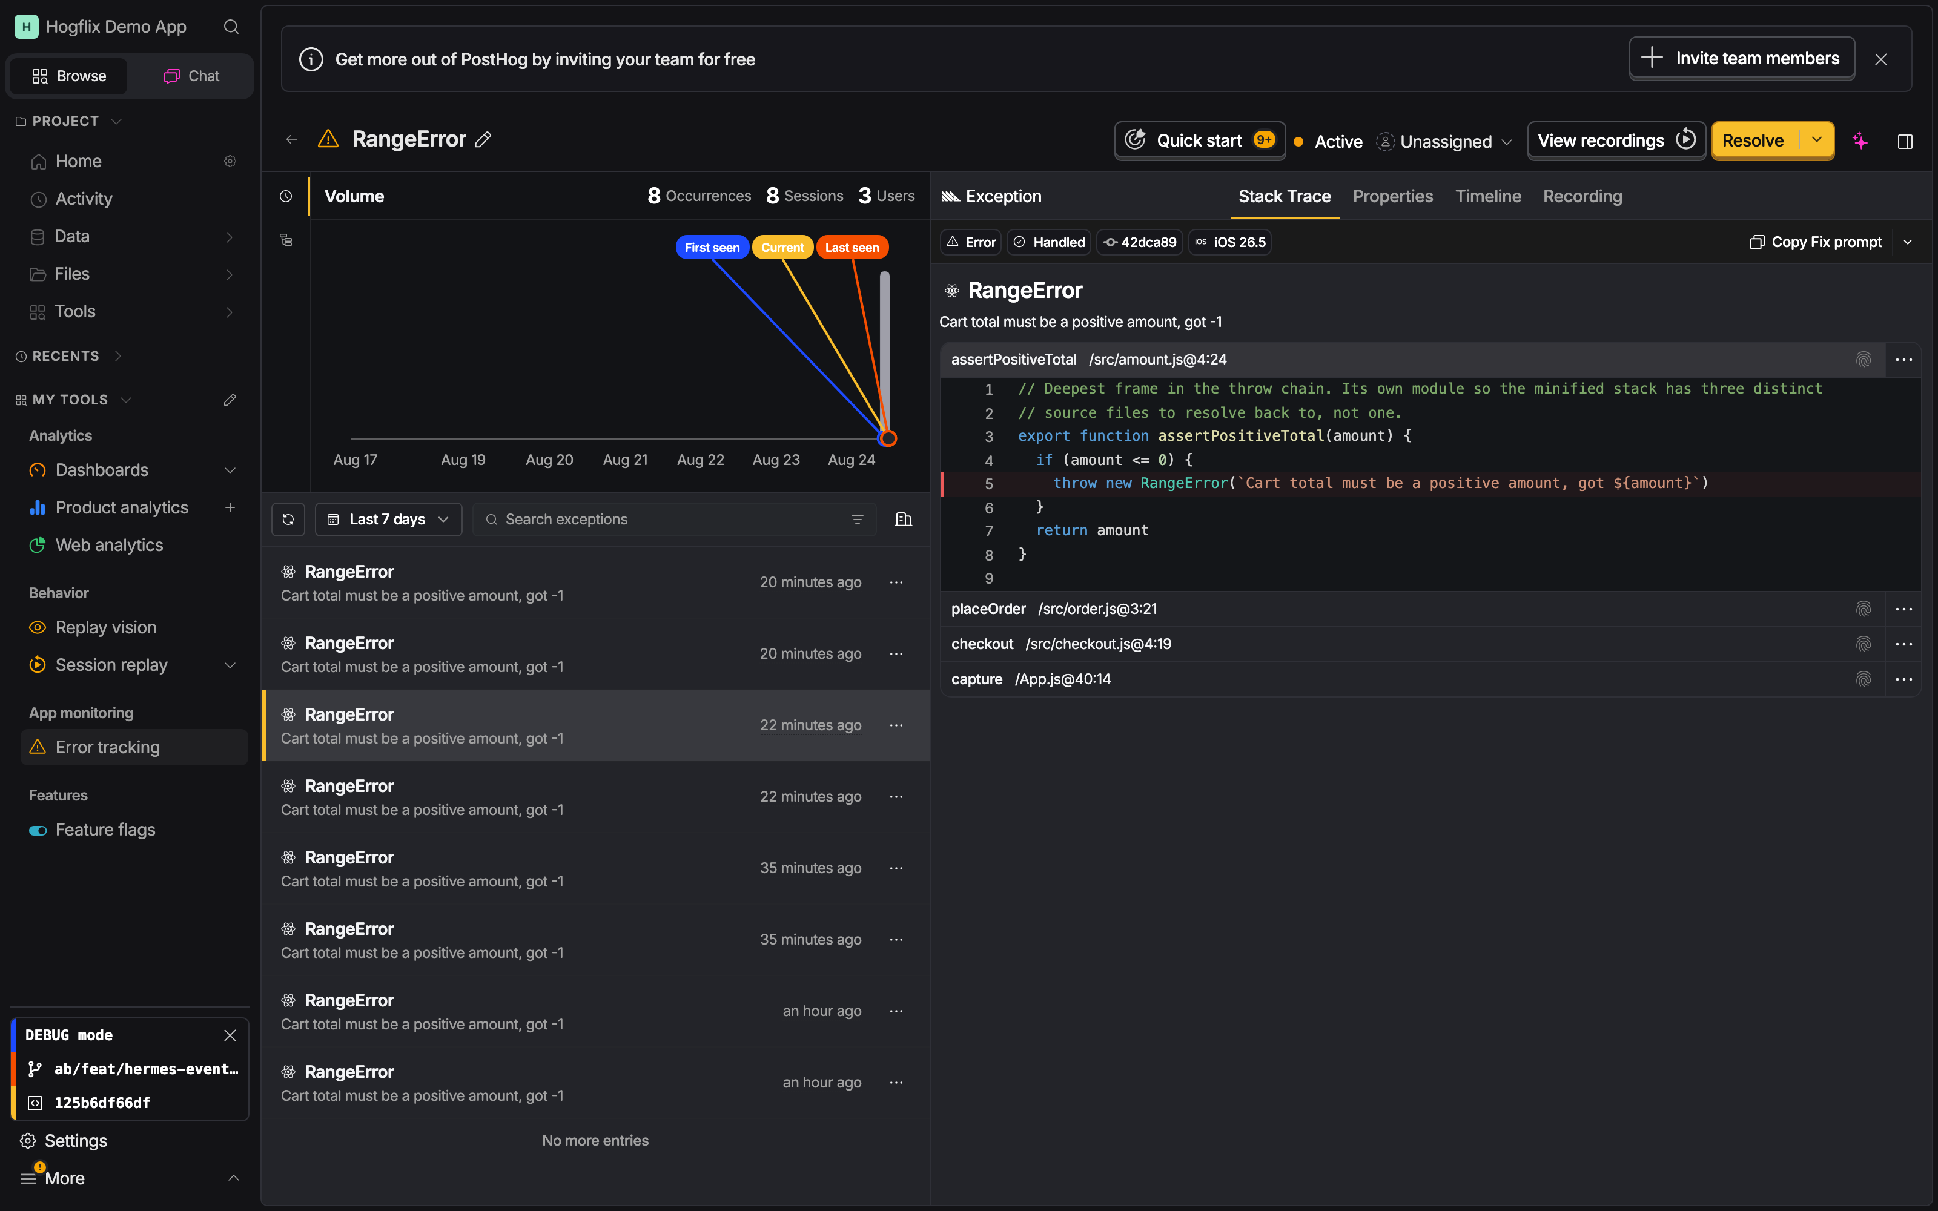Open the Resolve dropdown arrow
This screenshot has height=1211, width=1938.
click(1816, 140)
